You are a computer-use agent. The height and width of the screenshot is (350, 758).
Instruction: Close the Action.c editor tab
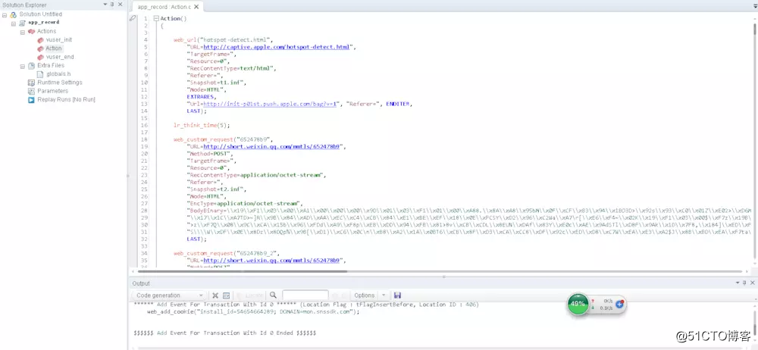196,8
